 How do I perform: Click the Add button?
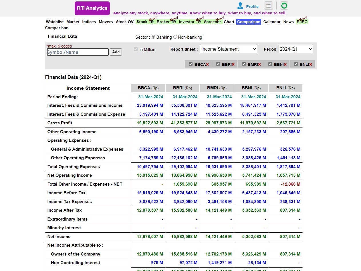coord(116,52)
